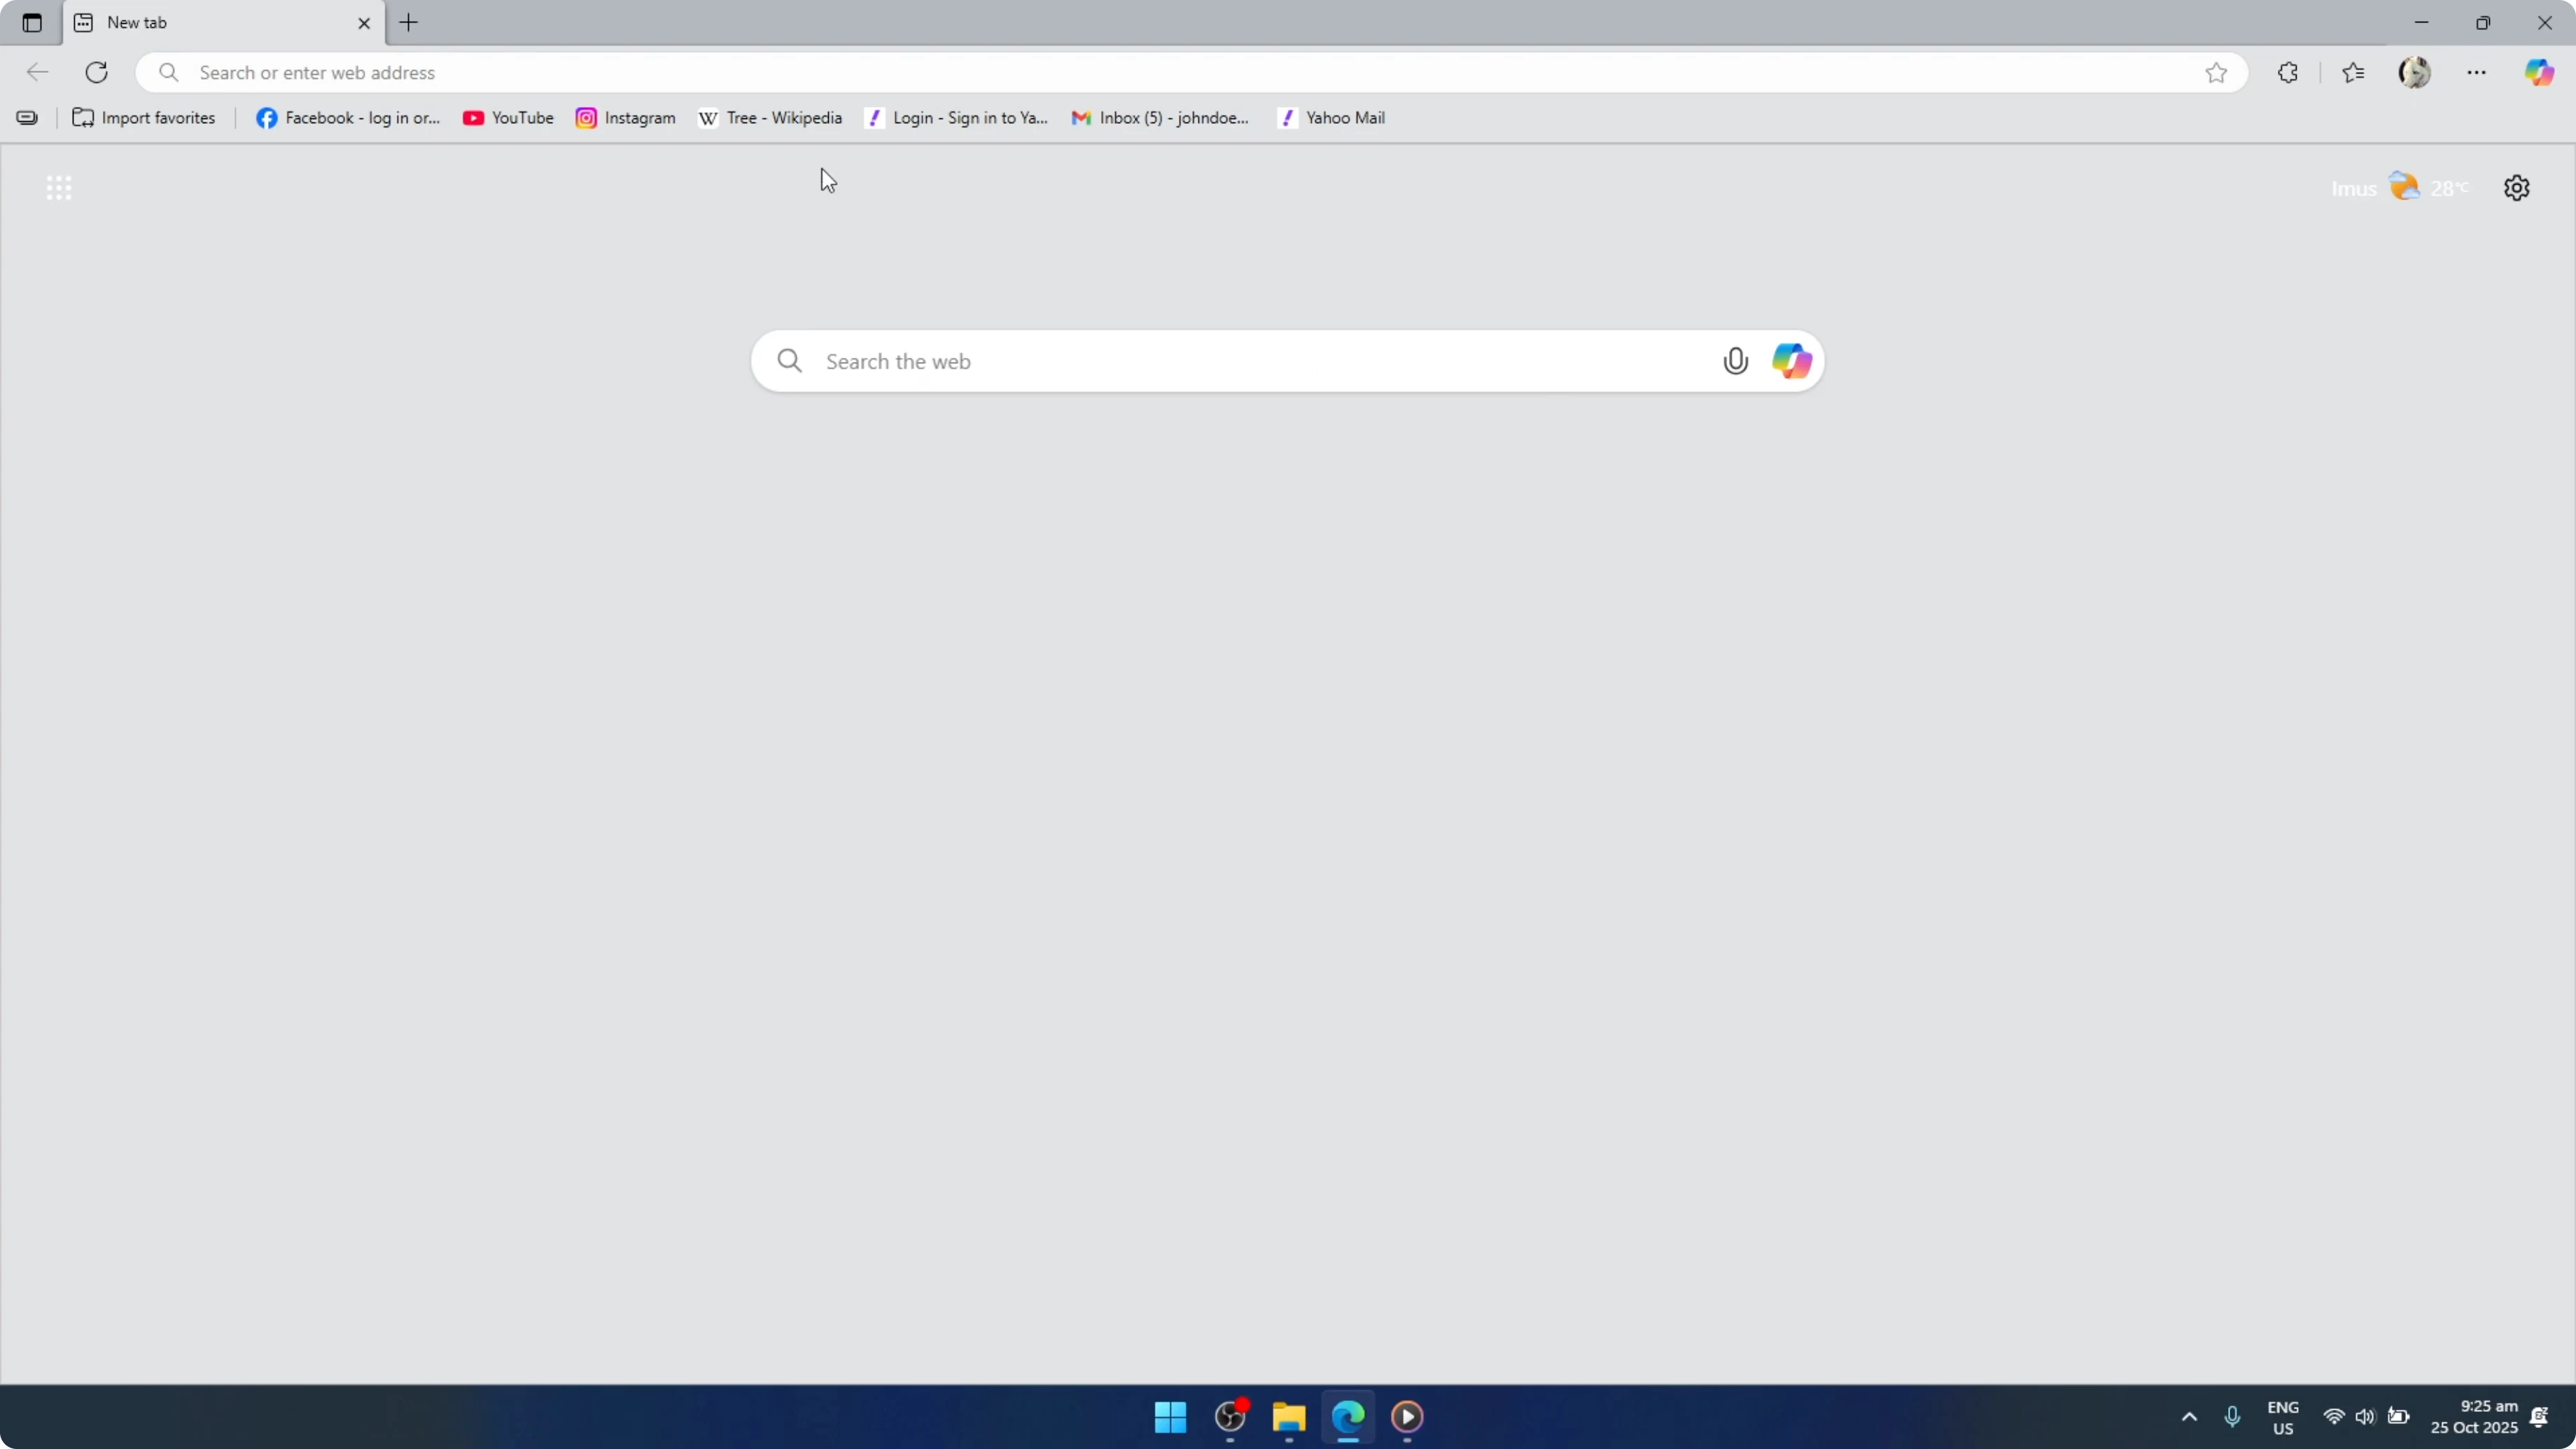Open Tree - Wikipedia bookmark
Screen dimensions: 2576x1449
[x=770, y=118]
